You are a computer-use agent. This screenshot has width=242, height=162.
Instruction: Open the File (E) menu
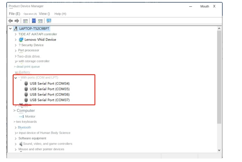[x=14, y=14]
